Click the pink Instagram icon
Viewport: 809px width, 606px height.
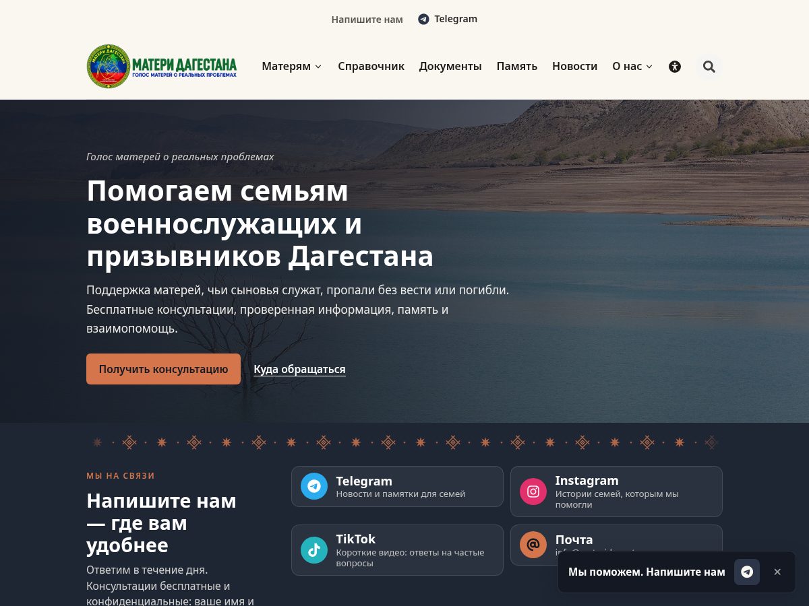pos(533,492)
